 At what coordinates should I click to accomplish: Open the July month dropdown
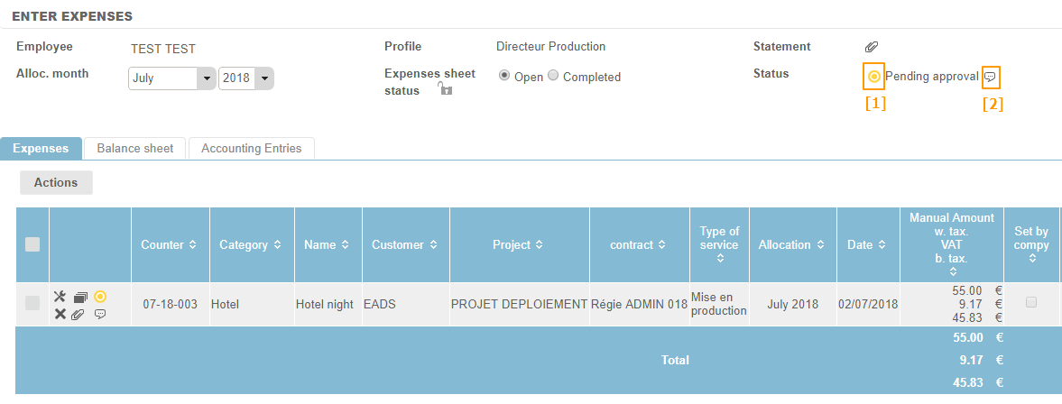(x=207, y=78)
